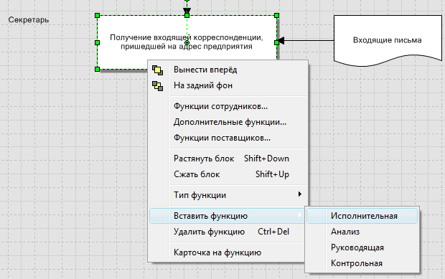Expand the Тип функции submenu arrow
This screenshot has height=279, width=445.
[300, 194]
